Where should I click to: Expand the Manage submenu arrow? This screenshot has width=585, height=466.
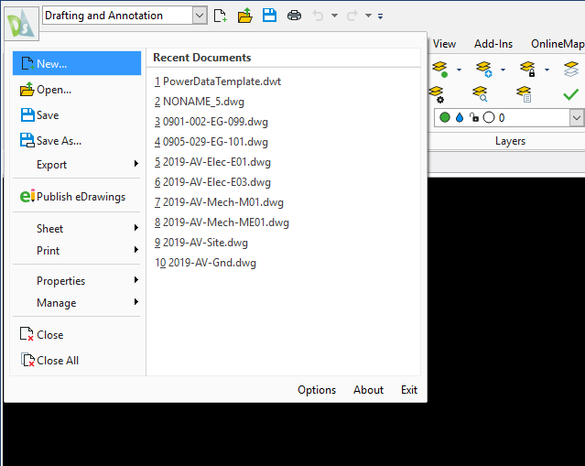(x=135, y=303)
